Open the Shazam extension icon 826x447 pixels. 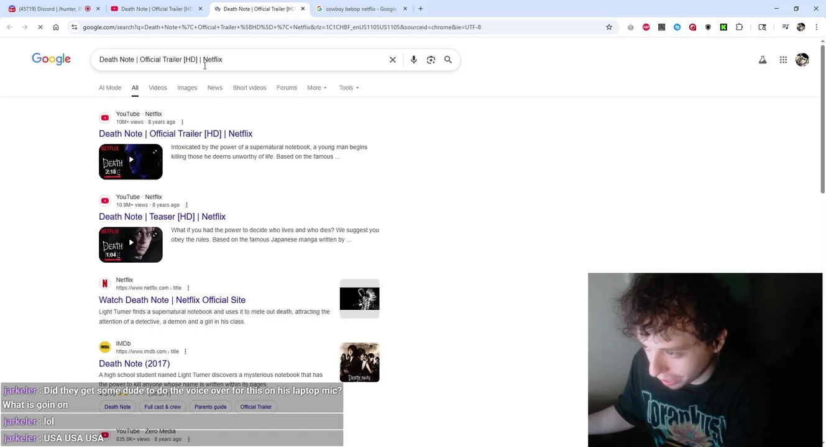(677, 27)
